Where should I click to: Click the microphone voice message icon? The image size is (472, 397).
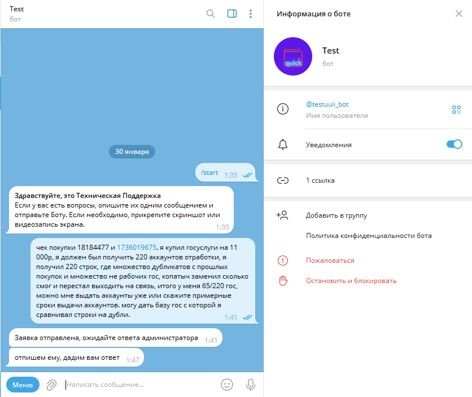tap(251, 385)
